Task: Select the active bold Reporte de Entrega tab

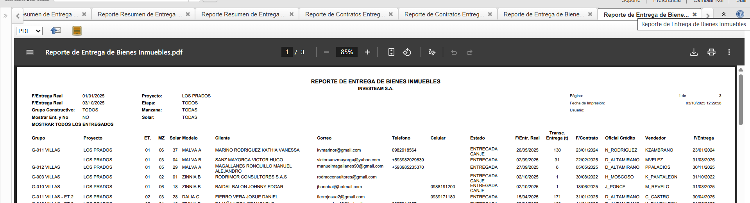Action: pyautogui.click(x=646, y=14)
